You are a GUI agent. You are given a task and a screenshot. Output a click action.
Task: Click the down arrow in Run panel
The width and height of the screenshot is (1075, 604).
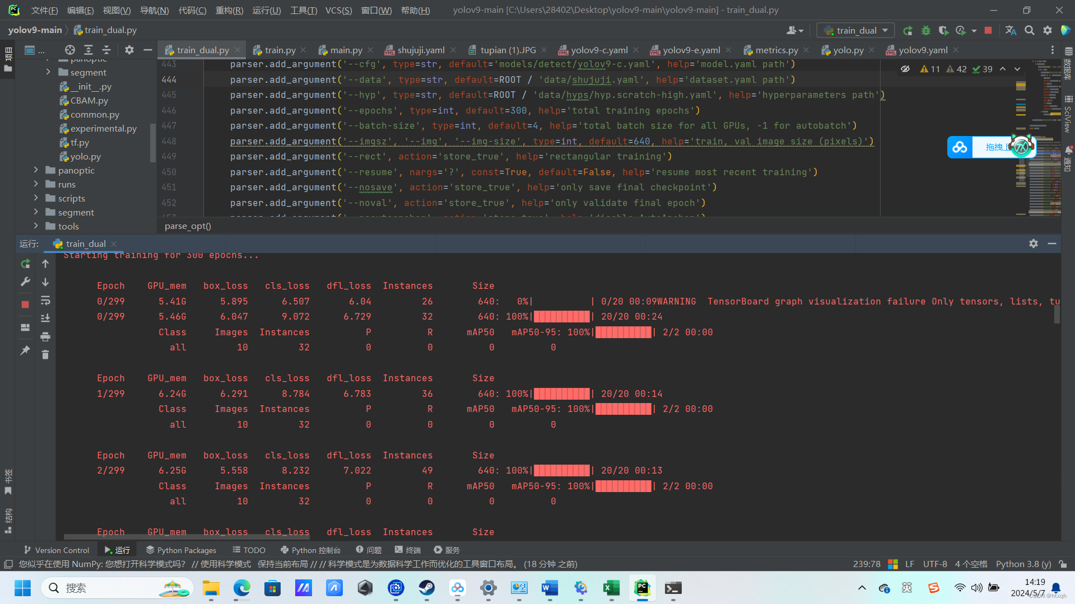(x=45, y=282)
